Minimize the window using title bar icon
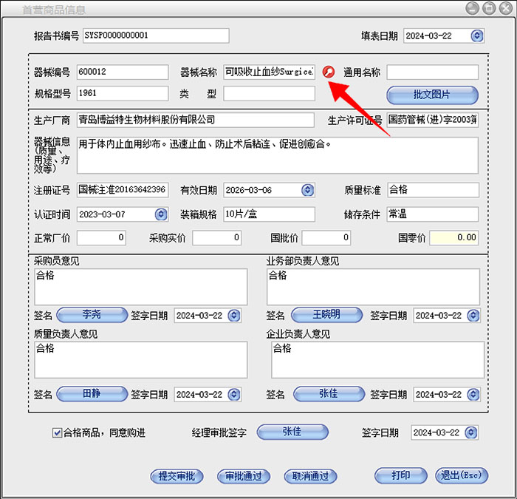517x499 pixels. pyautogui.click(x=472, y=8)
